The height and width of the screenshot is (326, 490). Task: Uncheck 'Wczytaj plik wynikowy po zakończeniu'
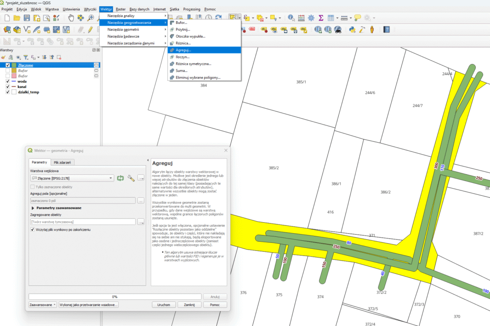tap(32, 230)
